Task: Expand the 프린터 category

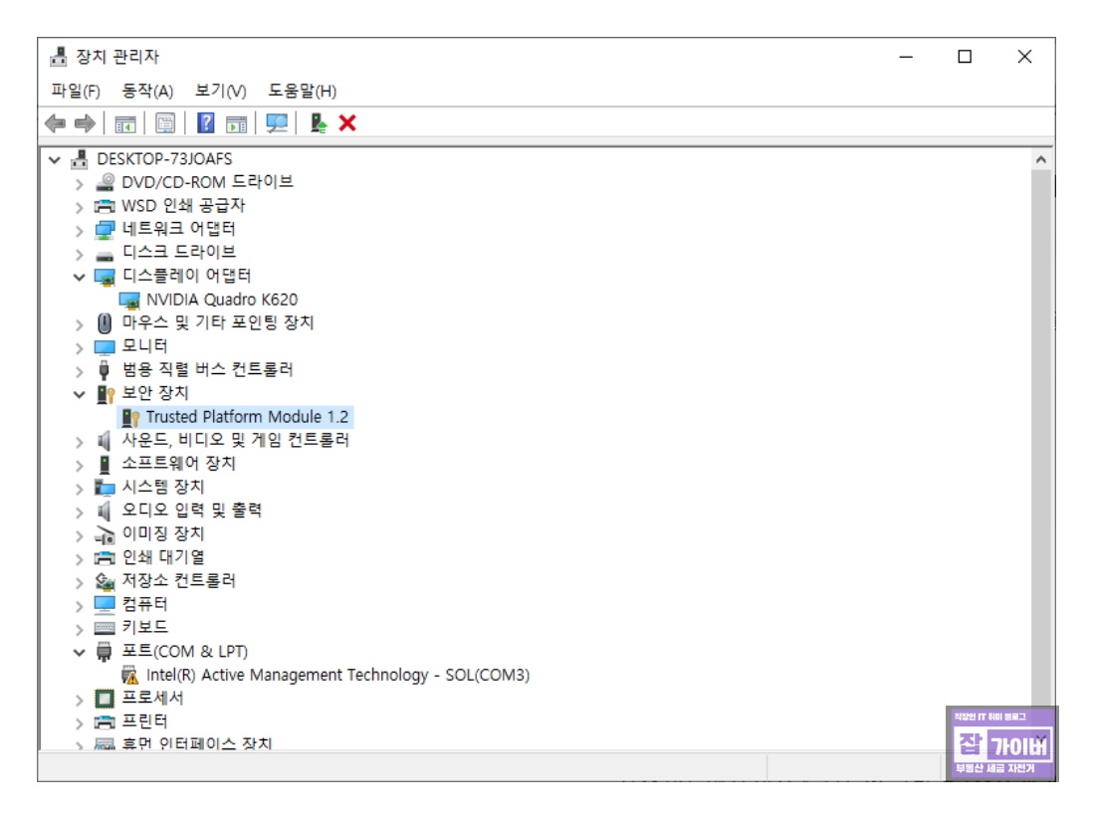Action: 79,722
